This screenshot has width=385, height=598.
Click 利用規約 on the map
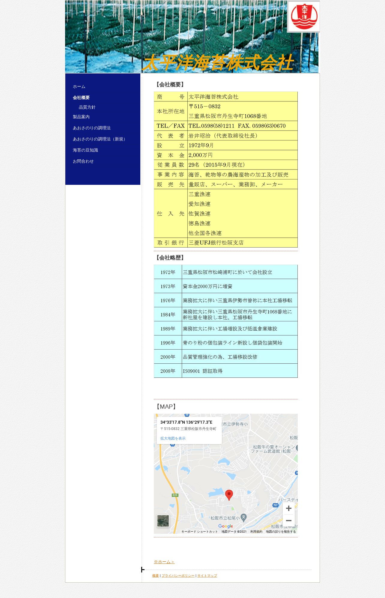tap(256, 531)
